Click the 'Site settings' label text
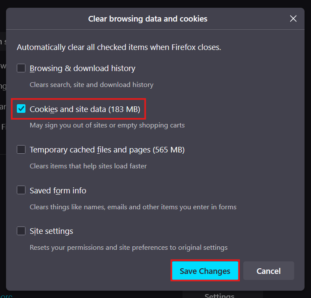Image resolution: width=311 pixels, height=298 pixels. 51,231
